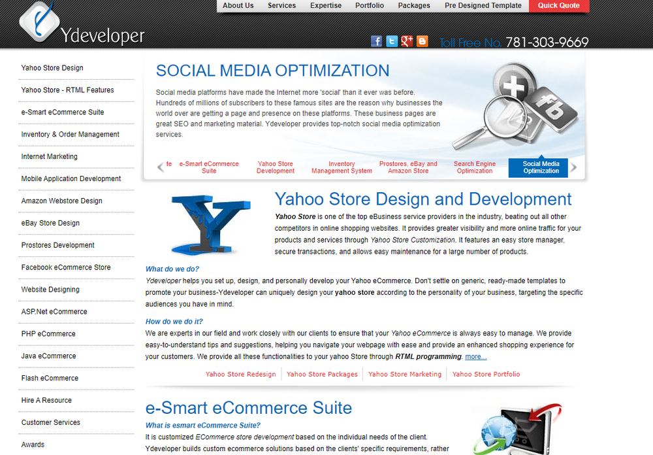This screenshot has width=653, height=455.
Task: Open Yahoo Store Redesign link
Action: pyautogui.click(x=241, y=374)
